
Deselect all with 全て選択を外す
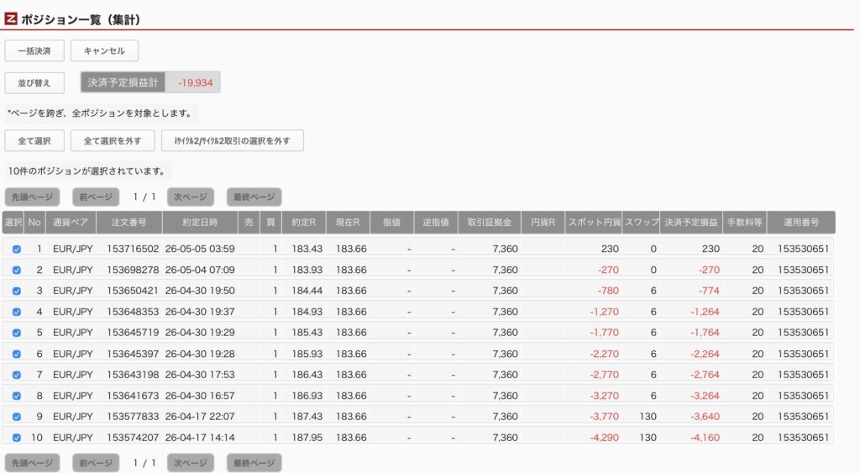point(113,140)
